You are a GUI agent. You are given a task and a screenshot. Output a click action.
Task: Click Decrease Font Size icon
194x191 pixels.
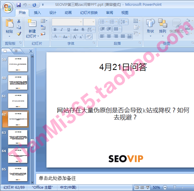point(81,37)
